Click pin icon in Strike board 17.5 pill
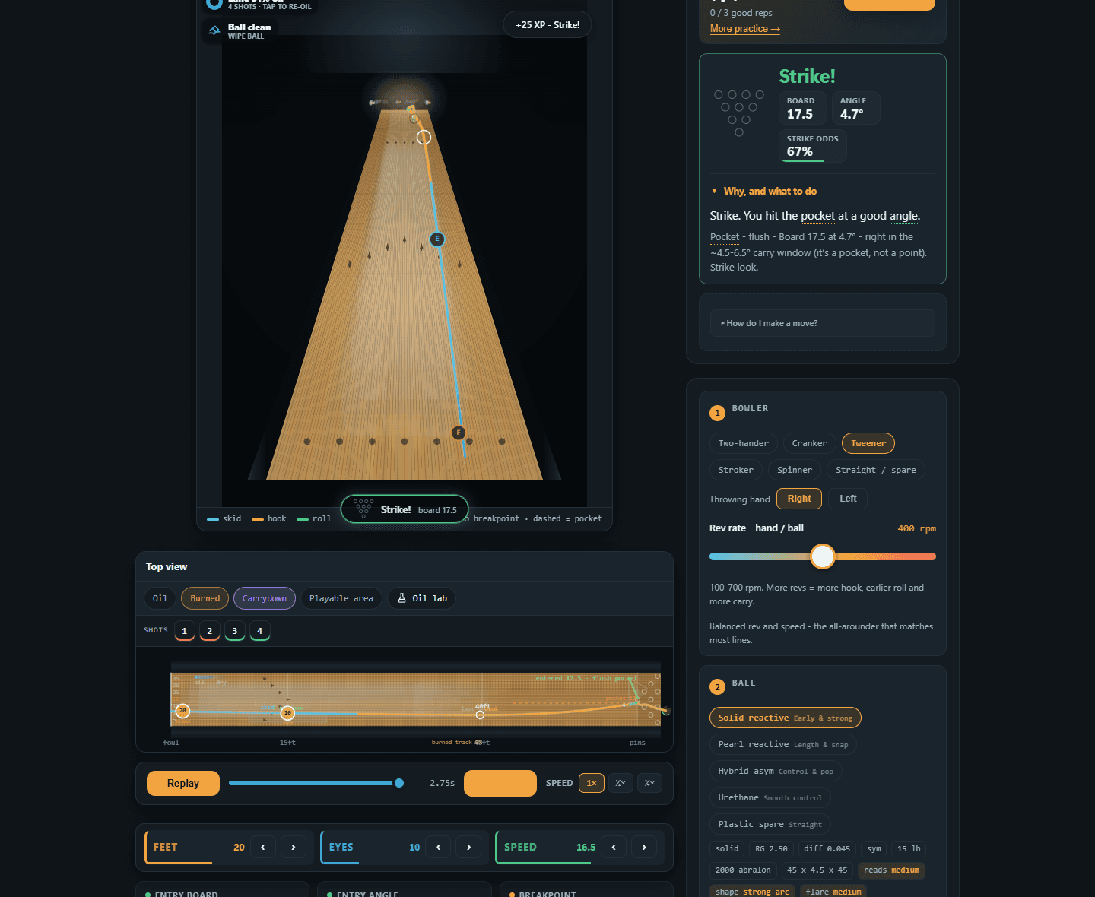1095x897 pixels. 363,509
